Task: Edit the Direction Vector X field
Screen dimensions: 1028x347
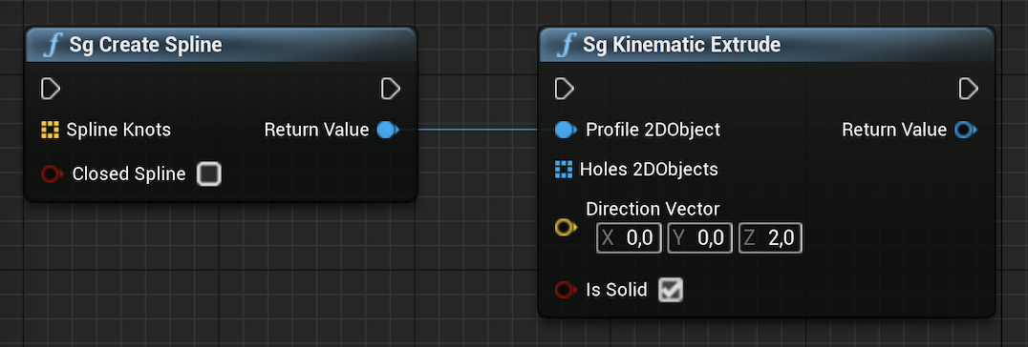Action: click(x=629, y=238)
